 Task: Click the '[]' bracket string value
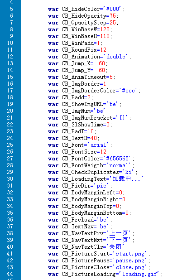[x=122, y=118]
